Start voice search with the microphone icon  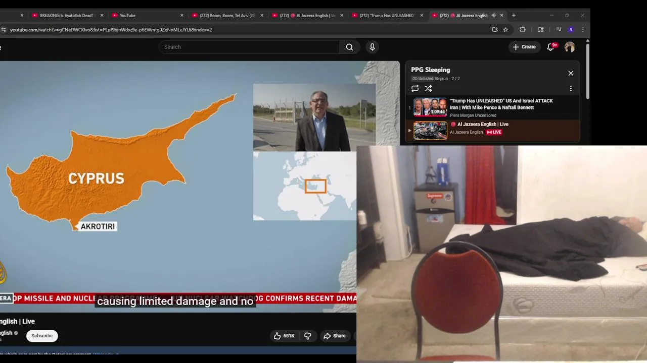(372, 47)
